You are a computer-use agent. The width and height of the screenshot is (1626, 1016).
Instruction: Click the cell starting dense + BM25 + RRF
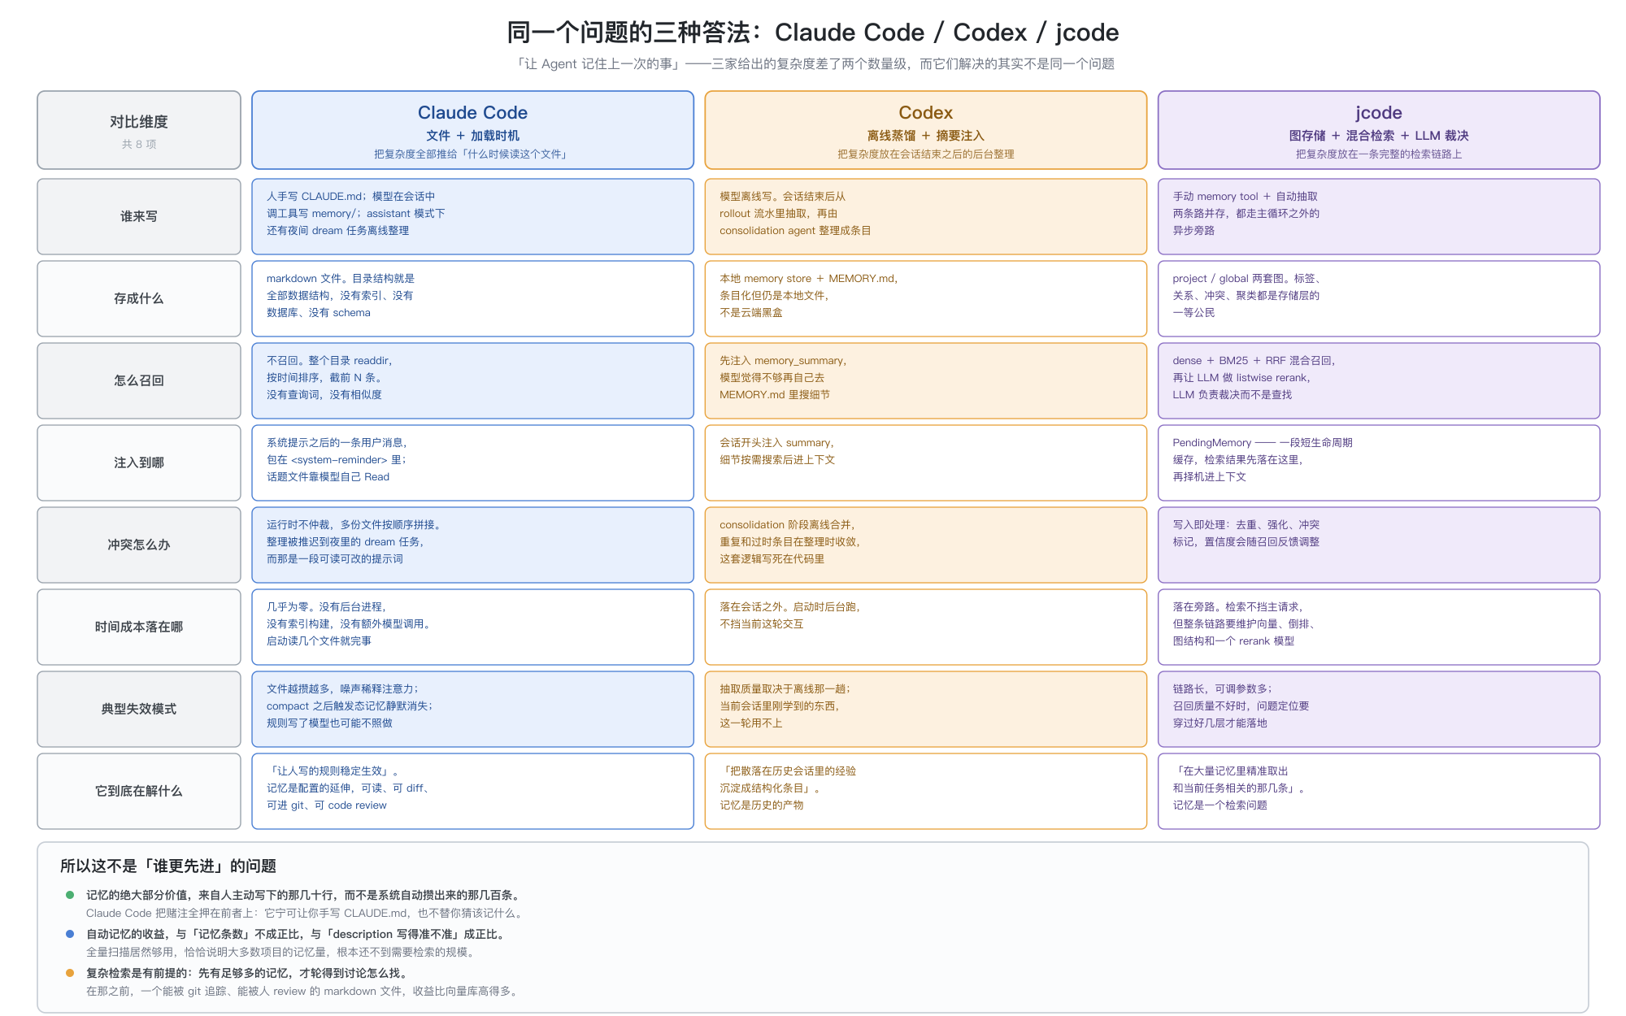1379,380
